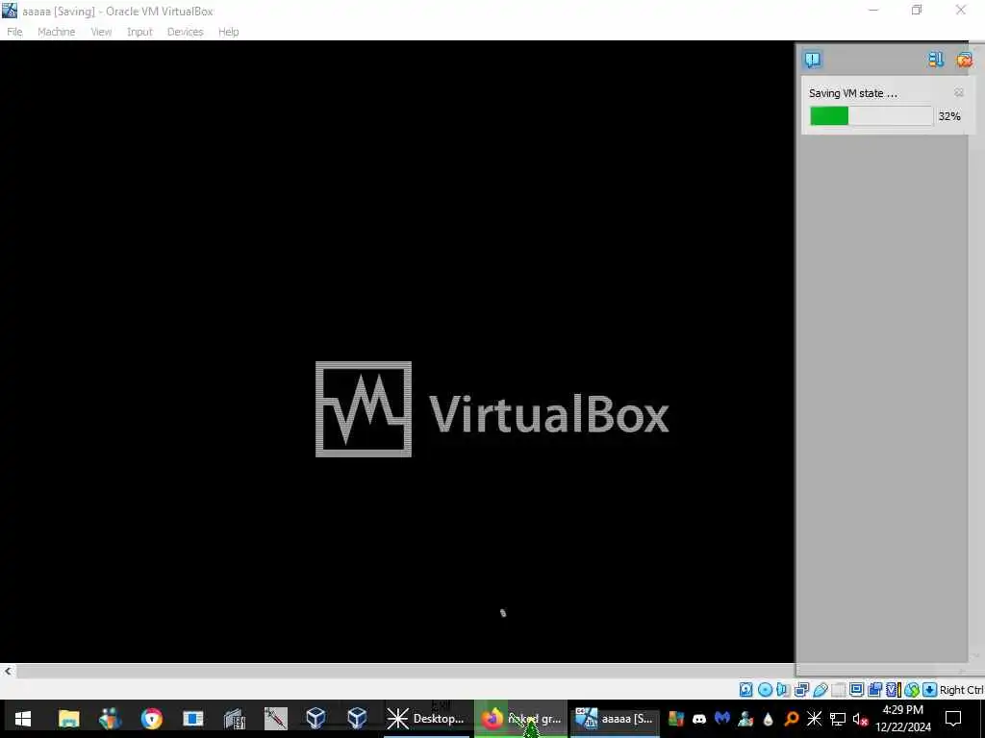Click the keyboard capture indicator icon
Image resolution: width=985 pixels, height=738 pixels.
(930, 690)
